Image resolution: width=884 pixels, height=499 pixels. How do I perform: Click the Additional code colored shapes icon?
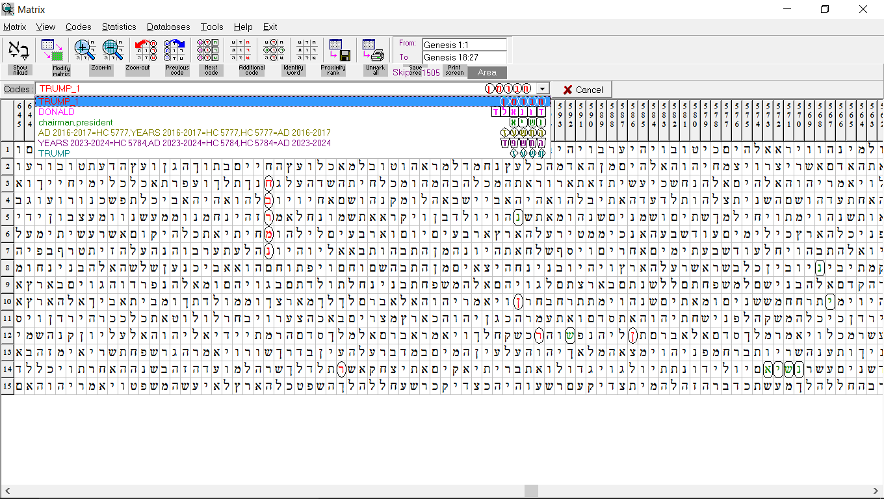coord(207,49)
